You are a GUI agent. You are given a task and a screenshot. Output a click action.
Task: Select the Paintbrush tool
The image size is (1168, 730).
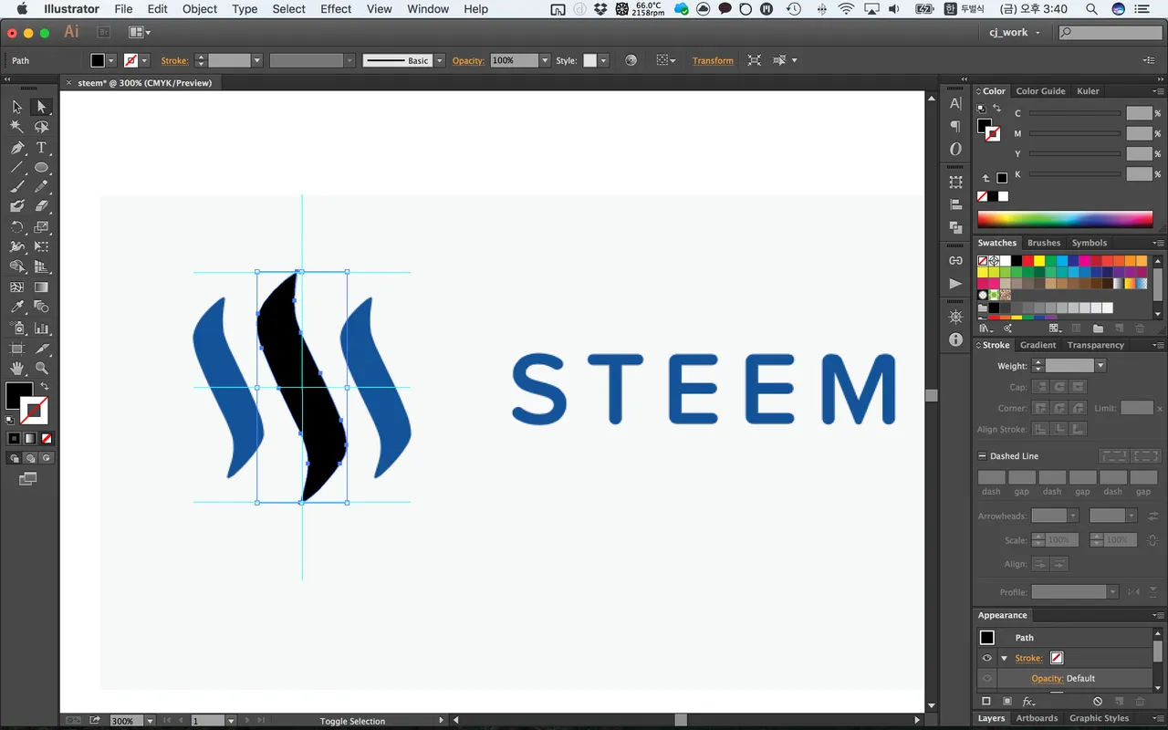tap(17, 187)
